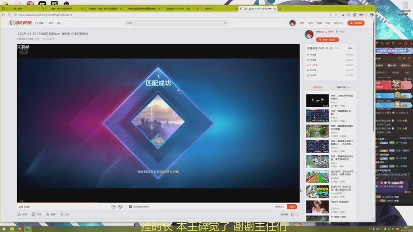This screenshot has width=413, height=232.
Task: Click the video player match-success screen
Action: pos(158,123)
